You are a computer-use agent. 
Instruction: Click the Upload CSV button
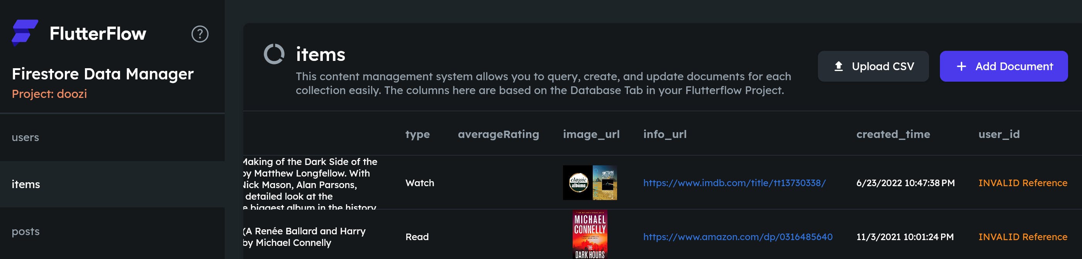[873, 66]
